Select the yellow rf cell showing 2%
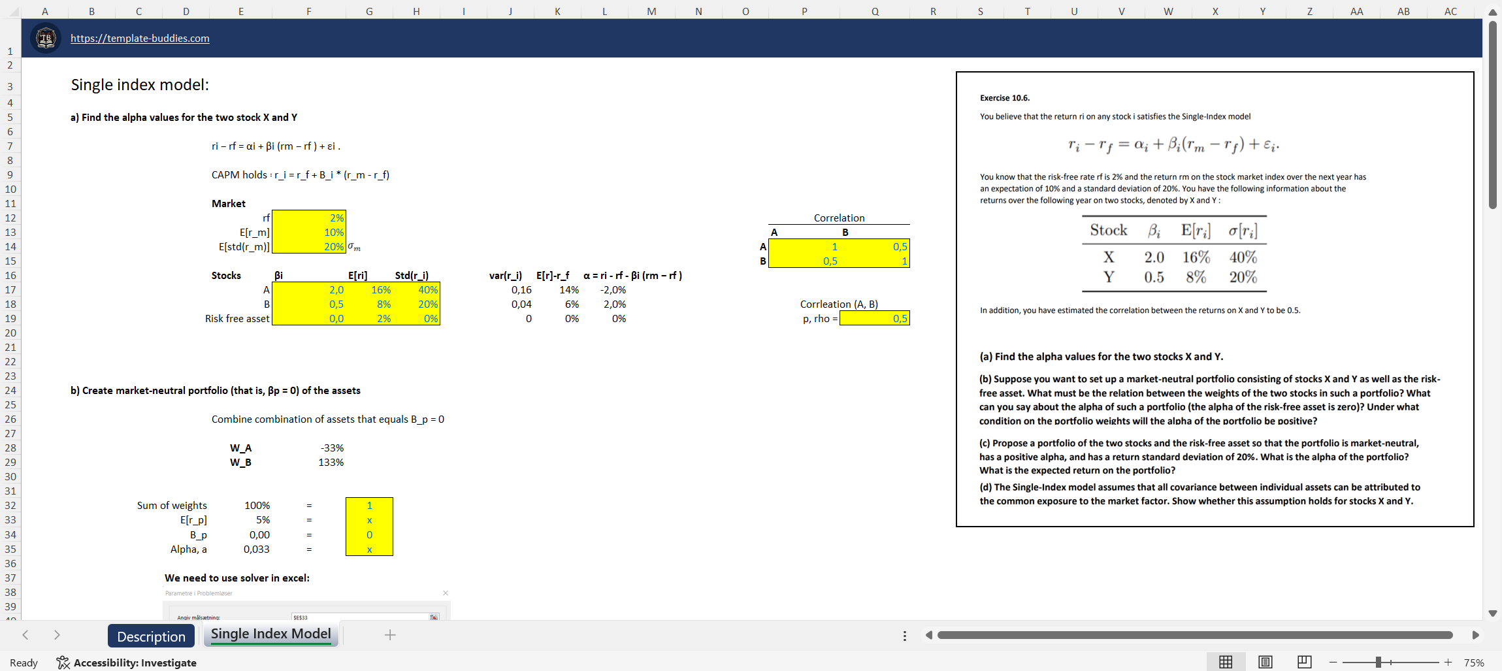Screen dimensions: 1502x671 pyautogui.click(x=308, y=218)
